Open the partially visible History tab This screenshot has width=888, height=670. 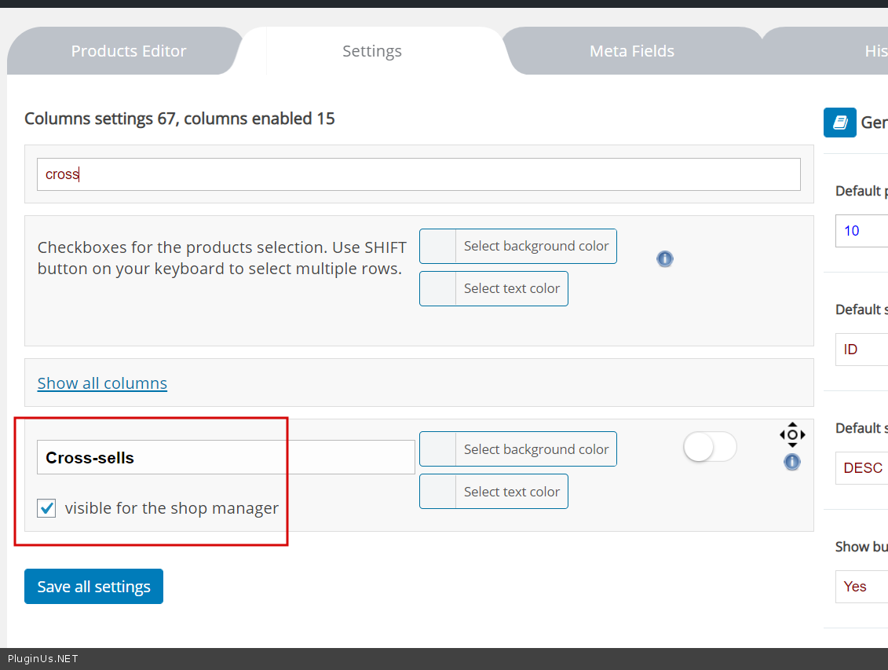[x=874, y=51]
